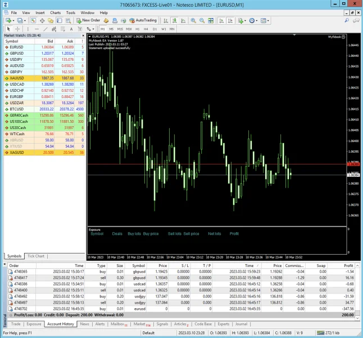363x338 pixels.
Task: Select the crosshair cursor tool
Action: point(19,29)
